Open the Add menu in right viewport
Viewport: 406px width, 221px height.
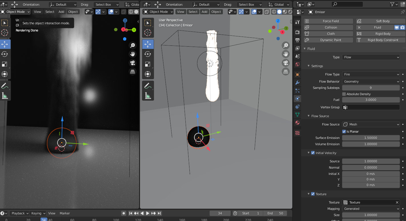click(205, 12)
